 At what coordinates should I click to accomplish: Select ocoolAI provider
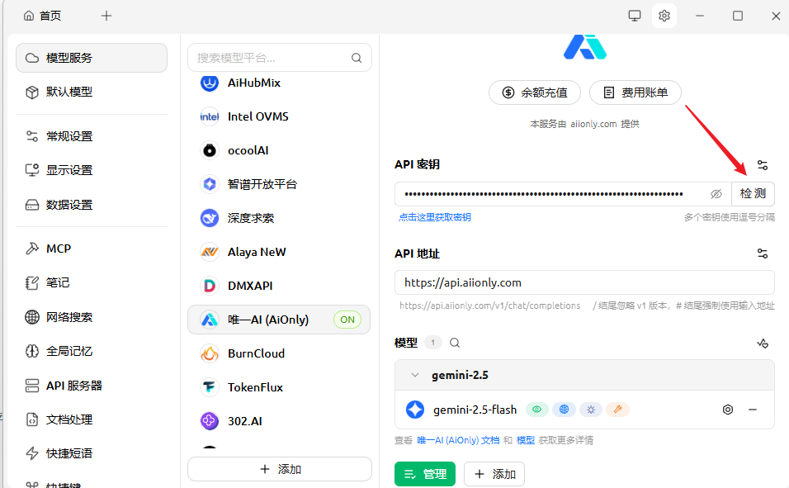pos(279,150)
